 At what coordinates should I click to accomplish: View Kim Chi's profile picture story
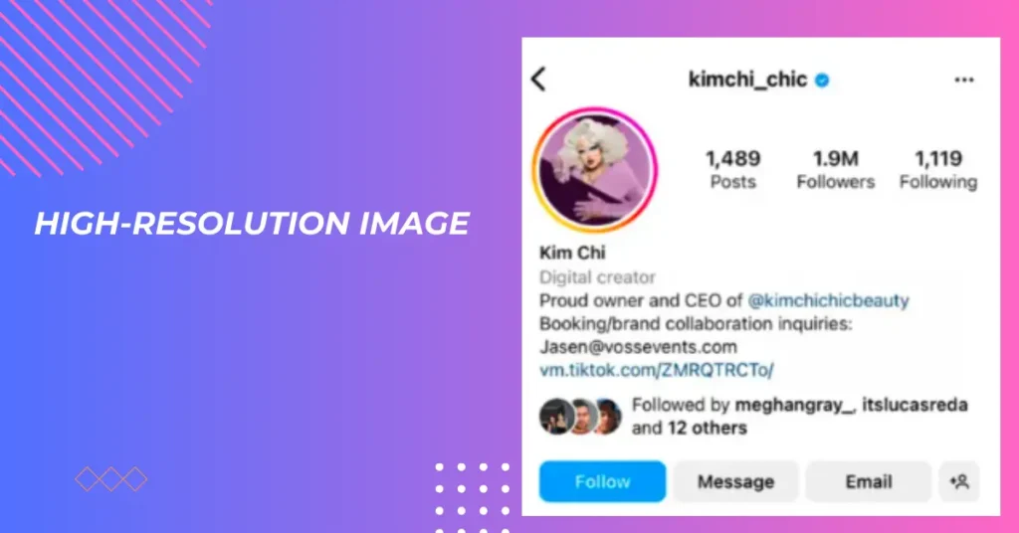pyautogui.click(x=595, y=170)
